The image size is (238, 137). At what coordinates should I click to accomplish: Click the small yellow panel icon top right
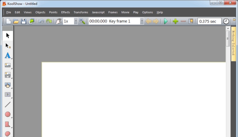pyautogui.click(x=234, y=20)
